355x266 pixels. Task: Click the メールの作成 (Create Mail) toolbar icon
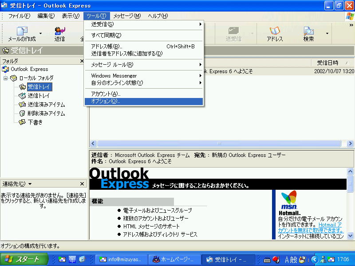point(21,33)
